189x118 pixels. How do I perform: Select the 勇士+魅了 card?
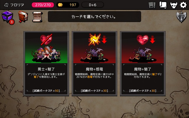[46, 64]
